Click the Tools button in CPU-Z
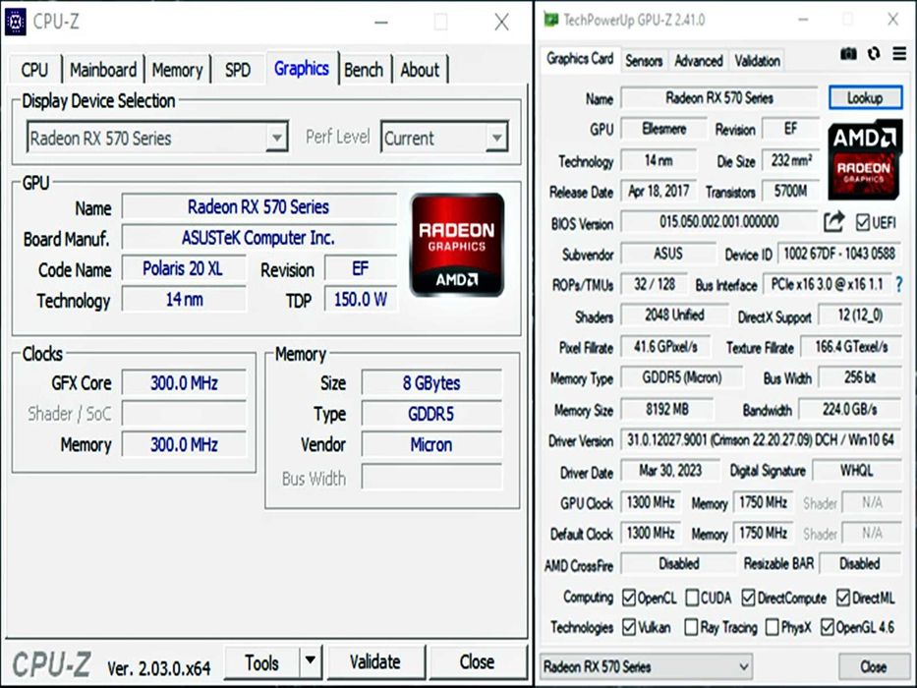Viewport: 917px width, 688px height. click(262, 662)
